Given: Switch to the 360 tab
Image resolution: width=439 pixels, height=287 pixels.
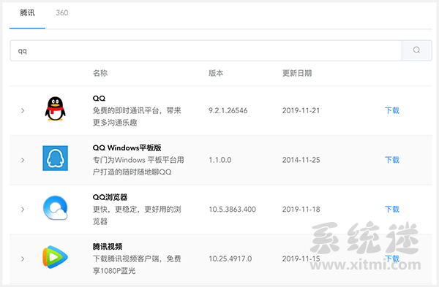Looking at the screenshot, I should point(62,13).
